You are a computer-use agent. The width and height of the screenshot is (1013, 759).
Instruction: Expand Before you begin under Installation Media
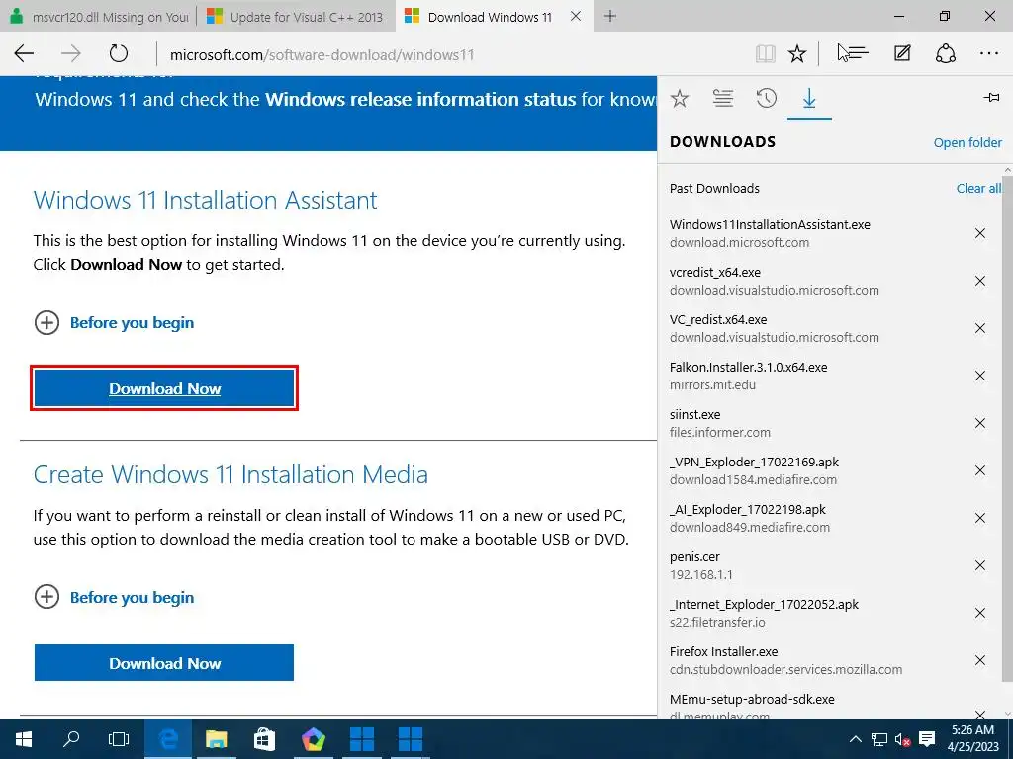tap(114, 597)
